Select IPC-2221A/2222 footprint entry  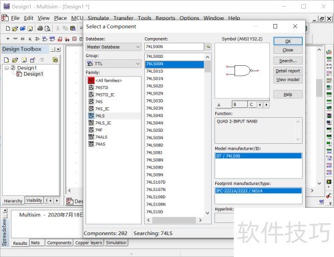click(x=259, y=190)
